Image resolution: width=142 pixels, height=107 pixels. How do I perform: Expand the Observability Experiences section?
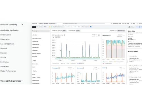(22, 81)
